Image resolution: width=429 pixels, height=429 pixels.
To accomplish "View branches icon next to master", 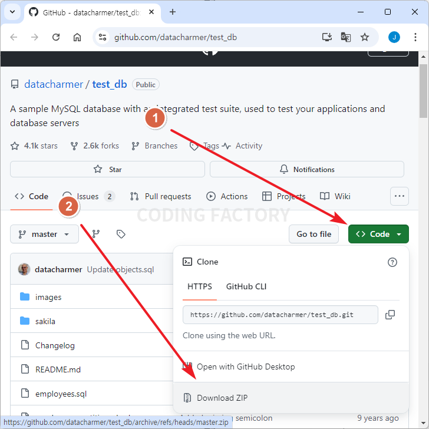I will pos(95,234).
